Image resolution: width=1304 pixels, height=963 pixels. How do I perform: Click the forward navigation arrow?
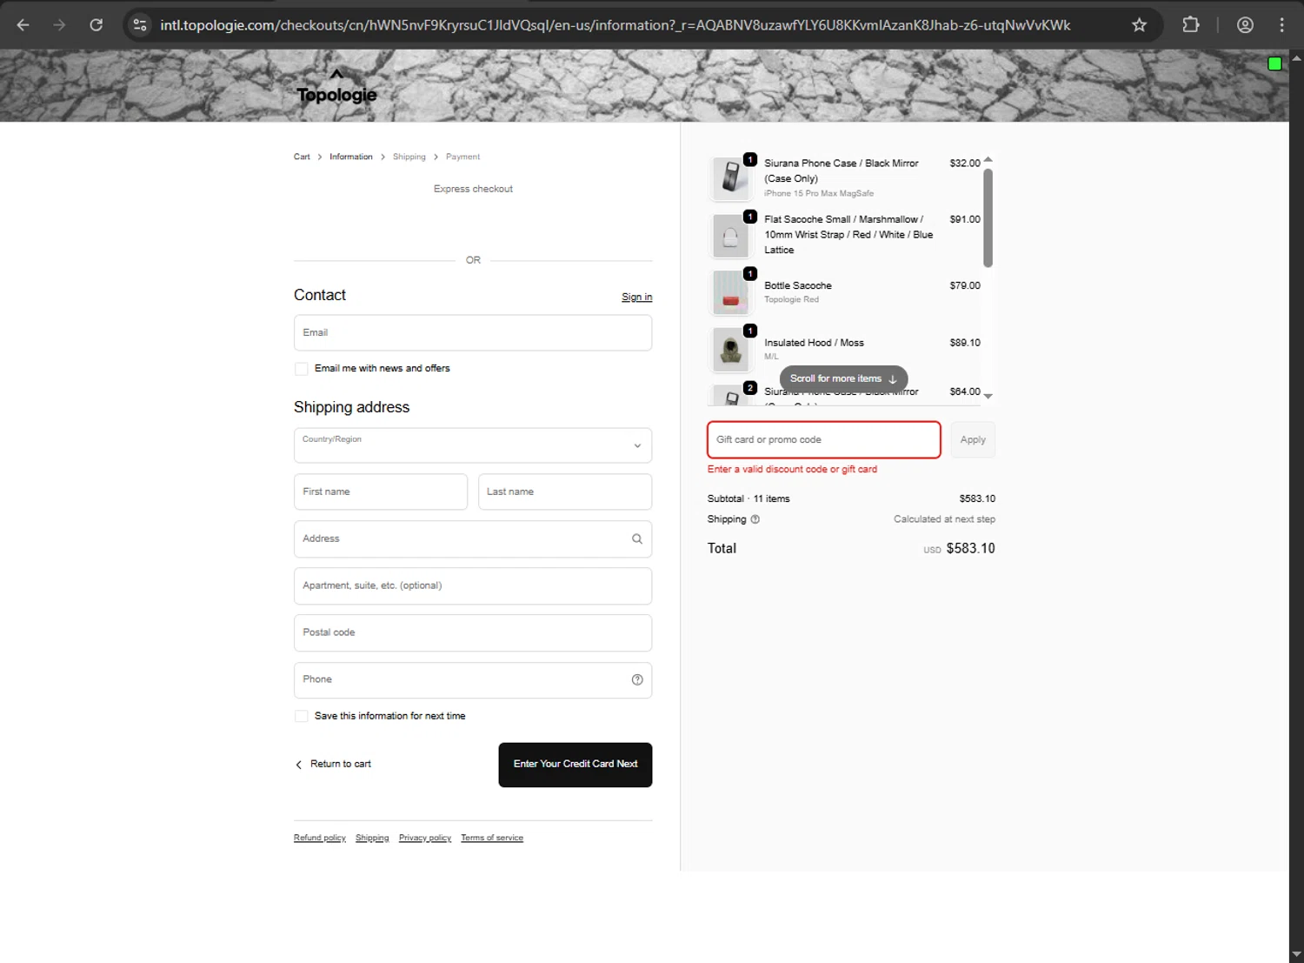click(59, 25)
